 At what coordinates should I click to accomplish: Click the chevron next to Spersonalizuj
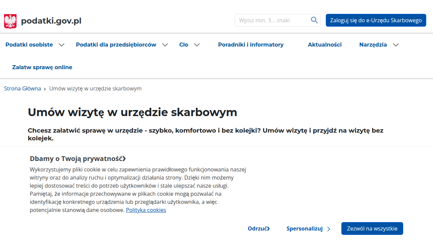(x=329, y=229)
